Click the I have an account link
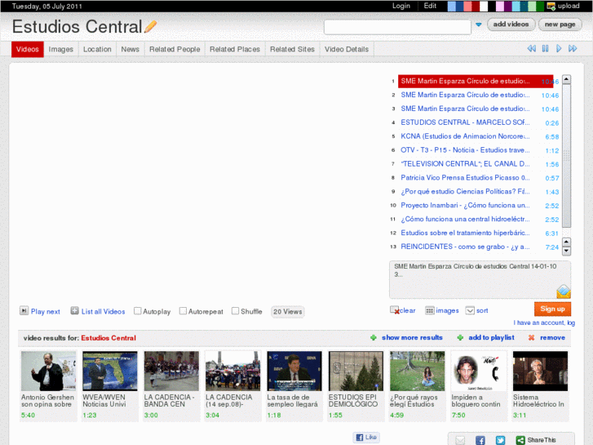Viewport: 593px width, 445px height. click(544, 323)
